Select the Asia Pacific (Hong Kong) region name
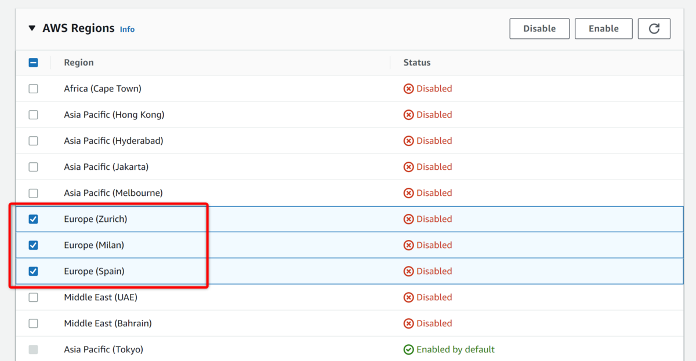Viewport: 696px width, 361px height. (x=114, y=115)
